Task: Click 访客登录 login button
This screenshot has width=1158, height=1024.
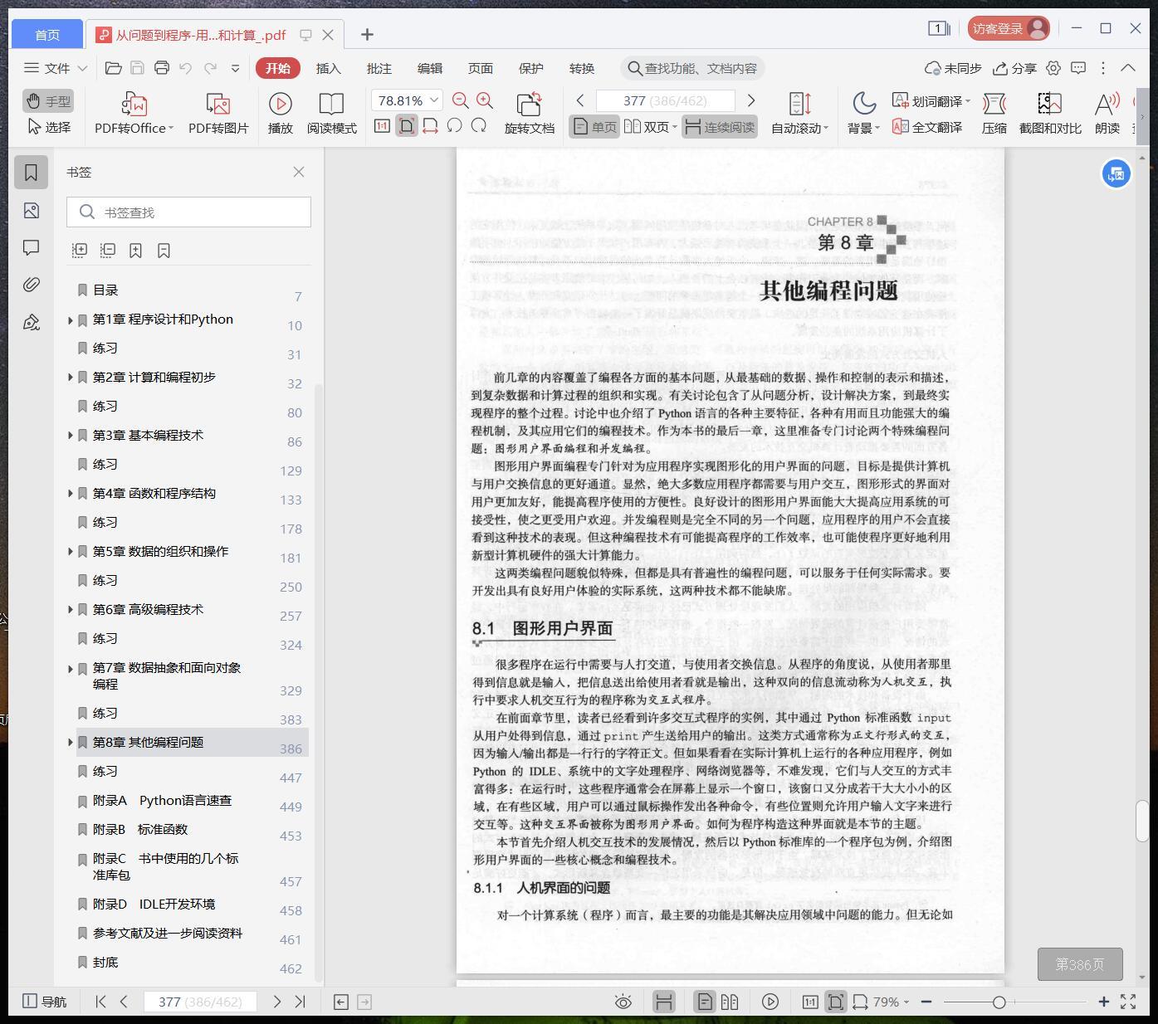Action: [x=1009, y=28]
